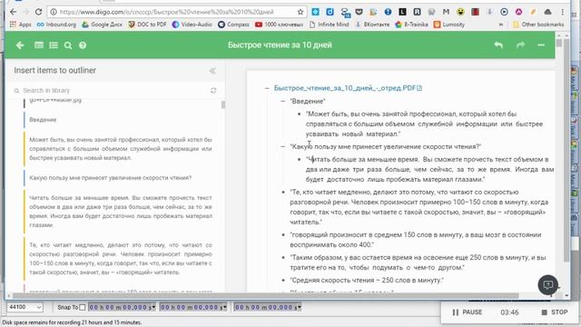The image size is (581, 327).
Task: Open first time field unit dropdown
Action: point(153,307)
